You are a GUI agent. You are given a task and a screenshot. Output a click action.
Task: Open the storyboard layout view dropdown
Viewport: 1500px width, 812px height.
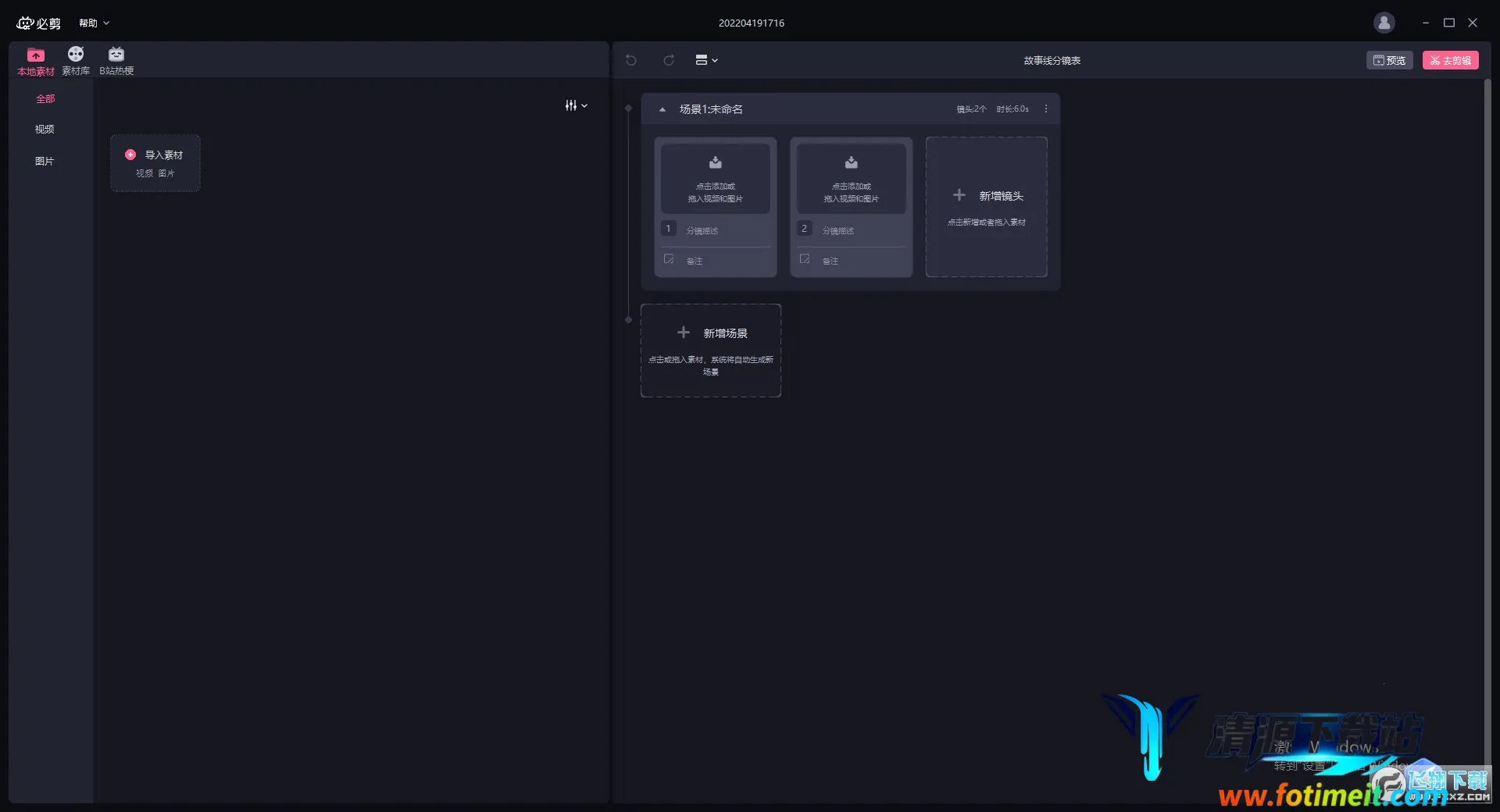pos(706,60)
